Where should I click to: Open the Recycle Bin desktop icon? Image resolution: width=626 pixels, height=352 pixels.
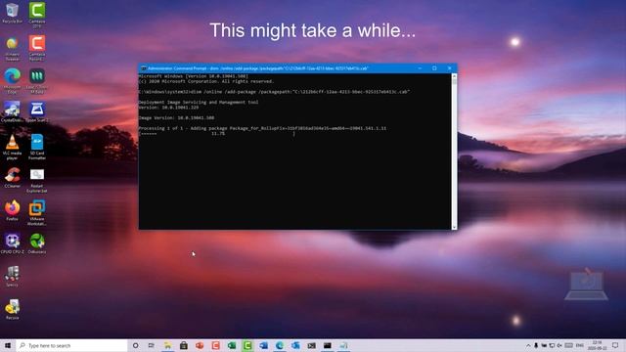(12, 13)
